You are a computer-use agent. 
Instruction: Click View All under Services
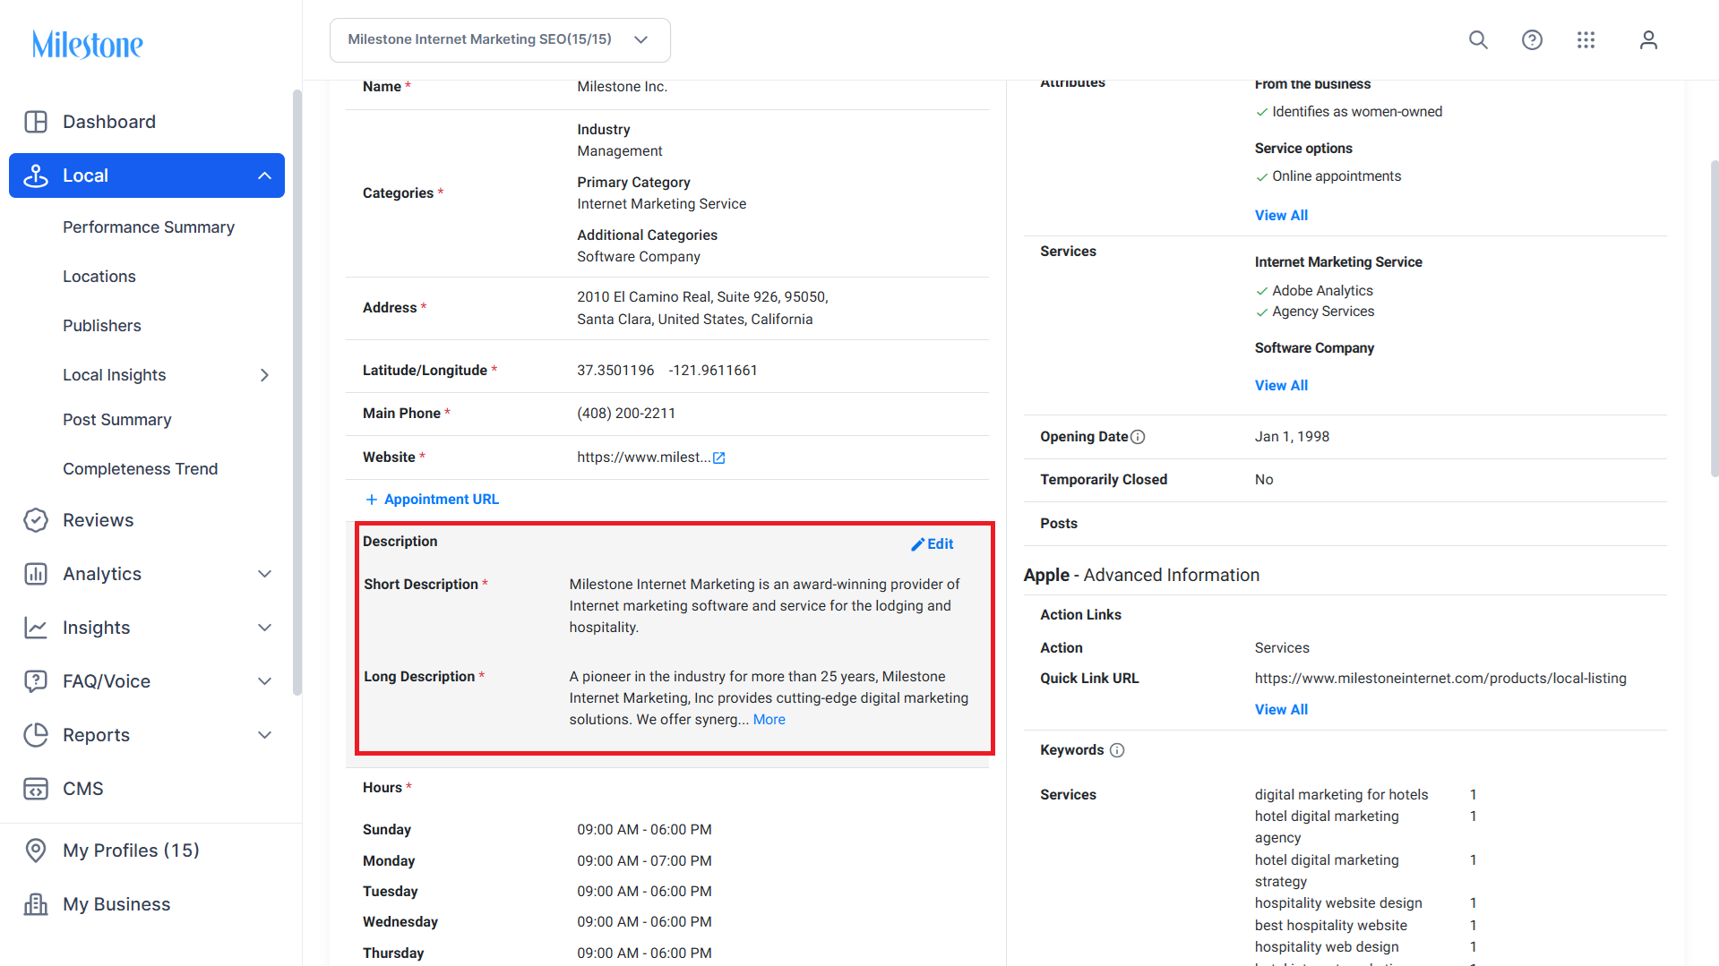coord(1281,386)
